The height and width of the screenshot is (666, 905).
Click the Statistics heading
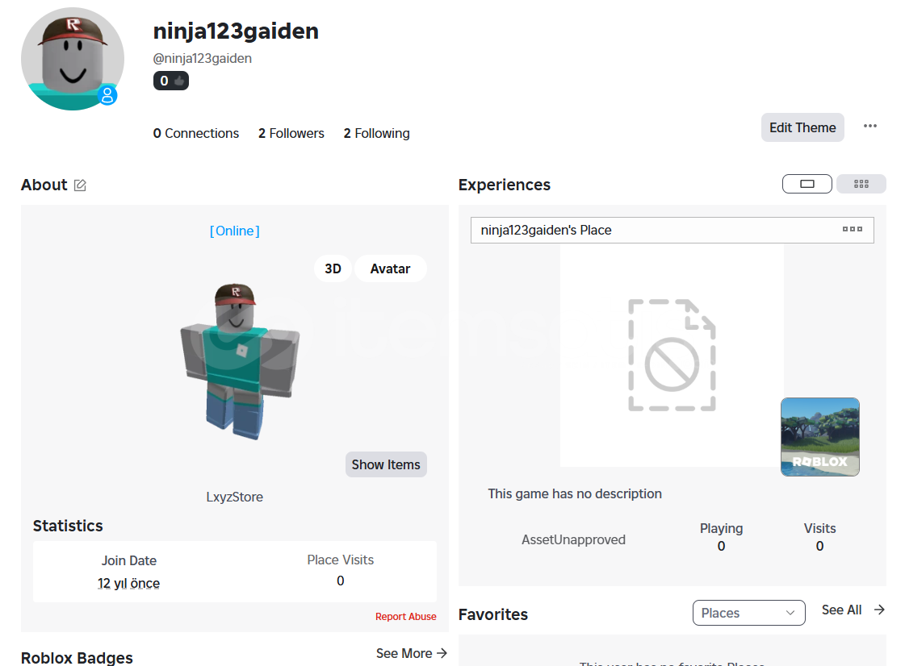click(68, 526)
